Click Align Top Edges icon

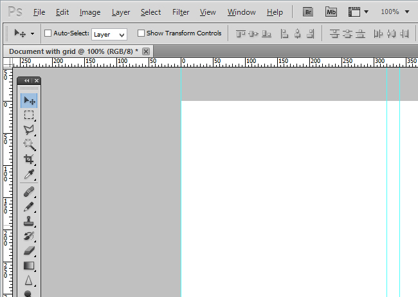241,34
